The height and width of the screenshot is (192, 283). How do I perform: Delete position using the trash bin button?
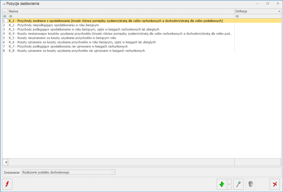pos(251,184)
